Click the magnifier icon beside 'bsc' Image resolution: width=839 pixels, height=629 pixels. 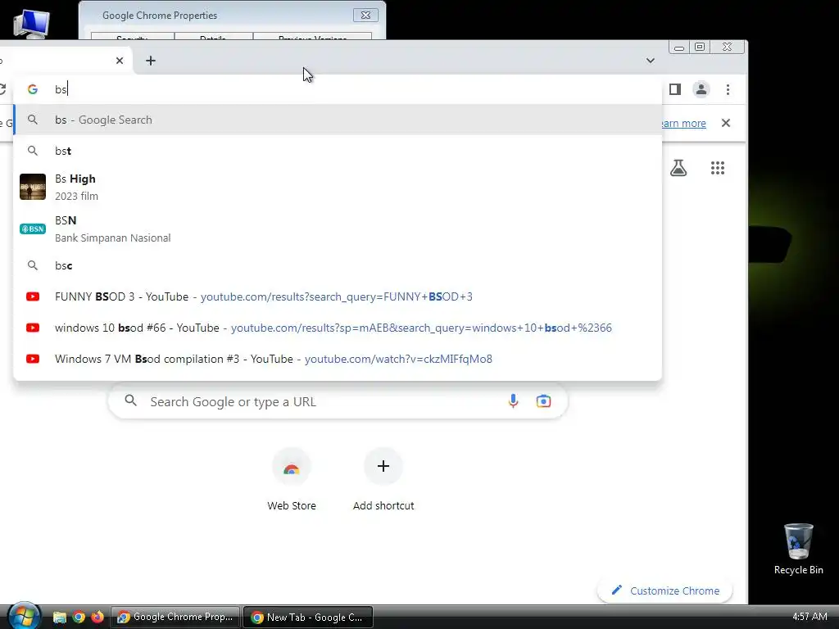[x=33, y=265]
